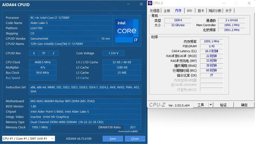Click the Bus Clock value '99.8 MHz'
This screenshot has width=255, height=144.
coord(43,73)
